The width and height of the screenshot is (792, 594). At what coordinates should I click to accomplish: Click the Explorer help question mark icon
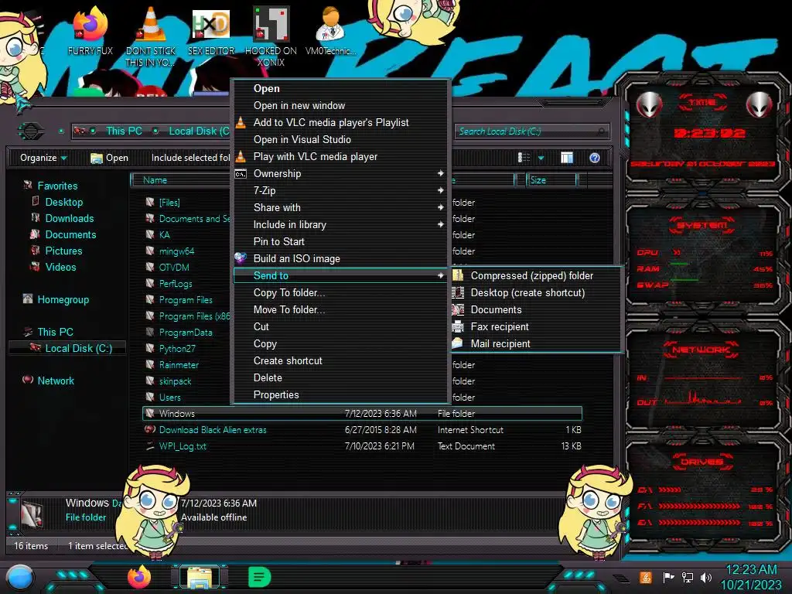pyautogui.click(x=595, y=158)
